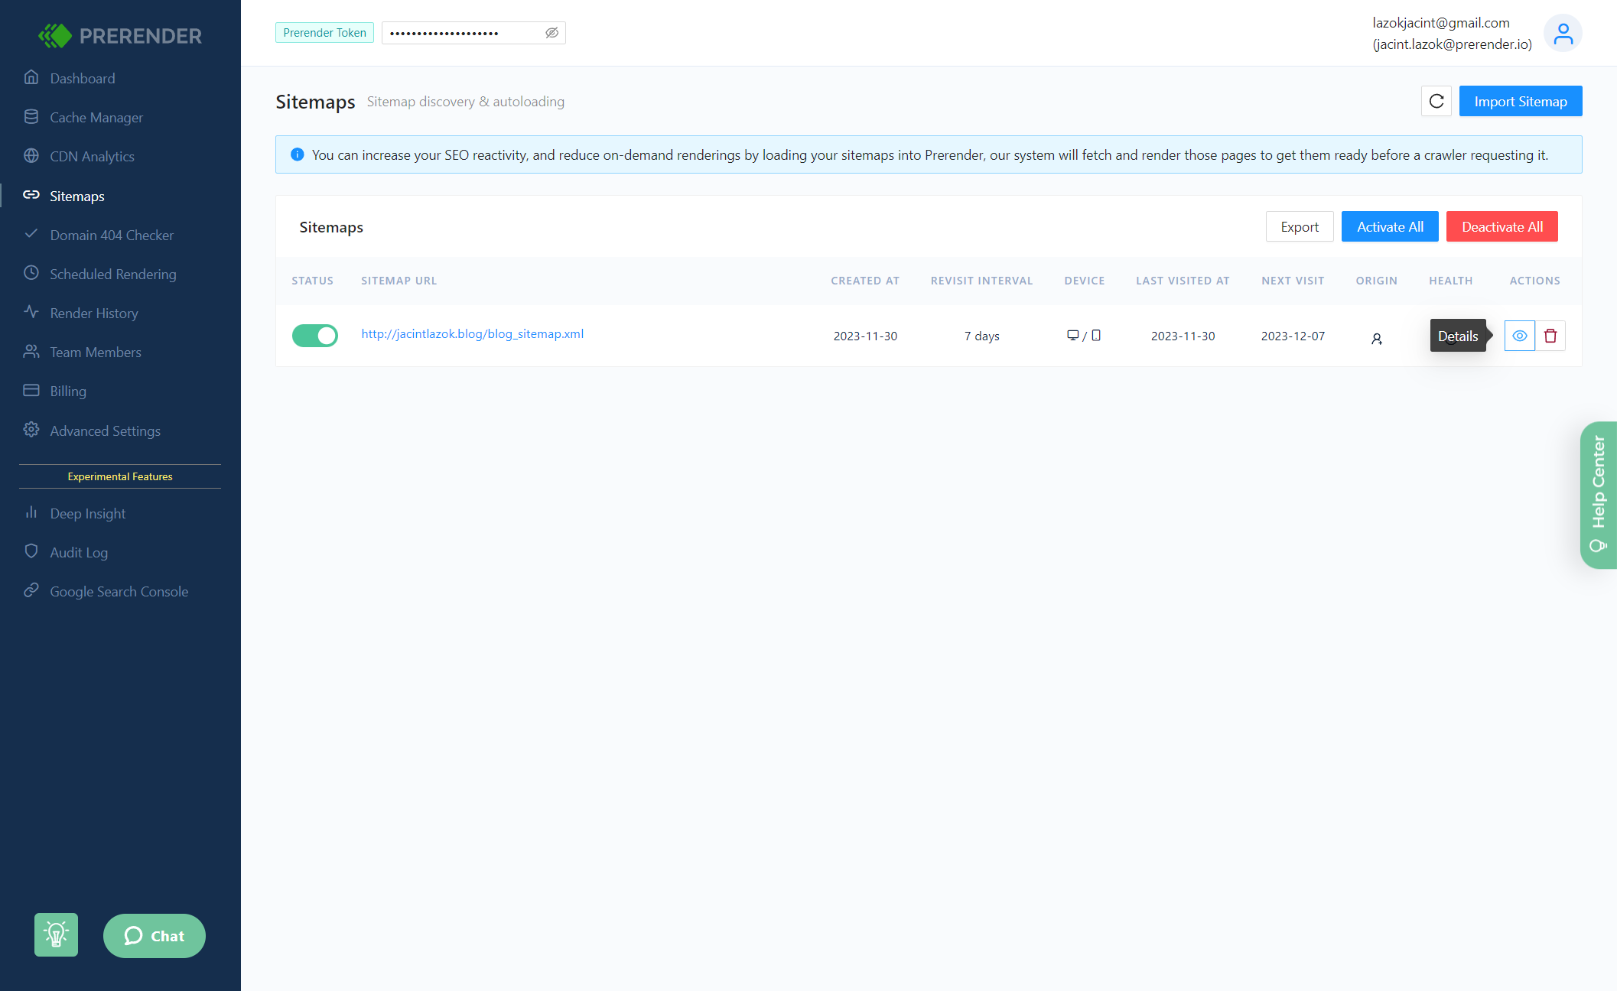The height and width of the screenshot is (991, 1617).
Task: Click the Audit Log shield icon
Action: click(x=31, y=551)
